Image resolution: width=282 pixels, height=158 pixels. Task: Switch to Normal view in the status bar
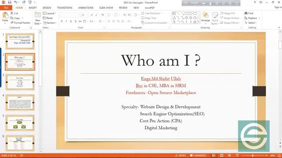point(214,155)
